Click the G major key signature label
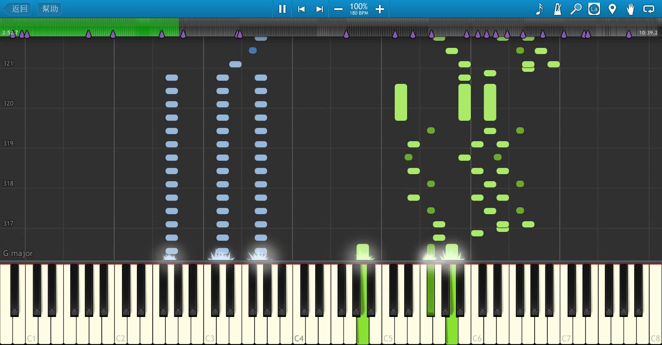 (18, 253)
